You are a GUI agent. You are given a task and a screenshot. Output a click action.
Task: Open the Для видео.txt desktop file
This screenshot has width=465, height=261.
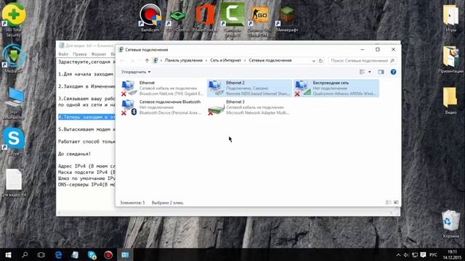pos(14,183)
